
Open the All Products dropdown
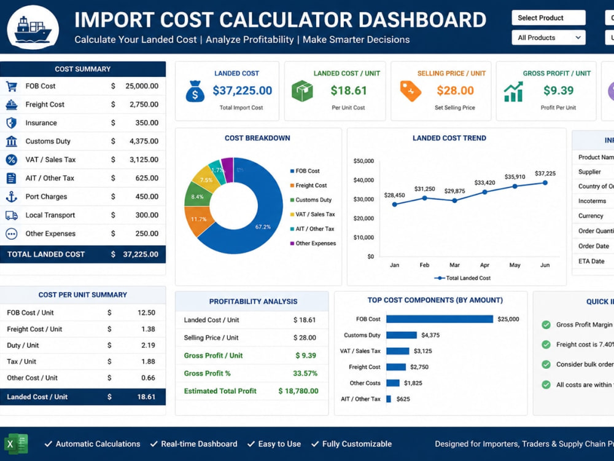tap(548, 37)
